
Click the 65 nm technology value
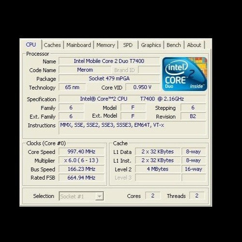72,87
